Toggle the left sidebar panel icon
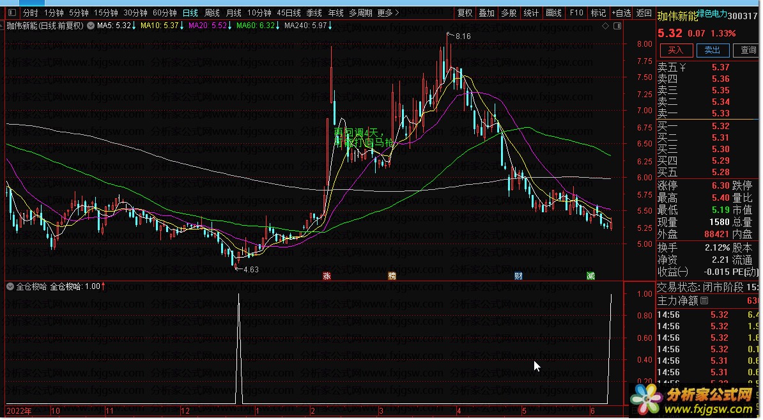Screen dimensions: 763x420 tap(12, 13)
